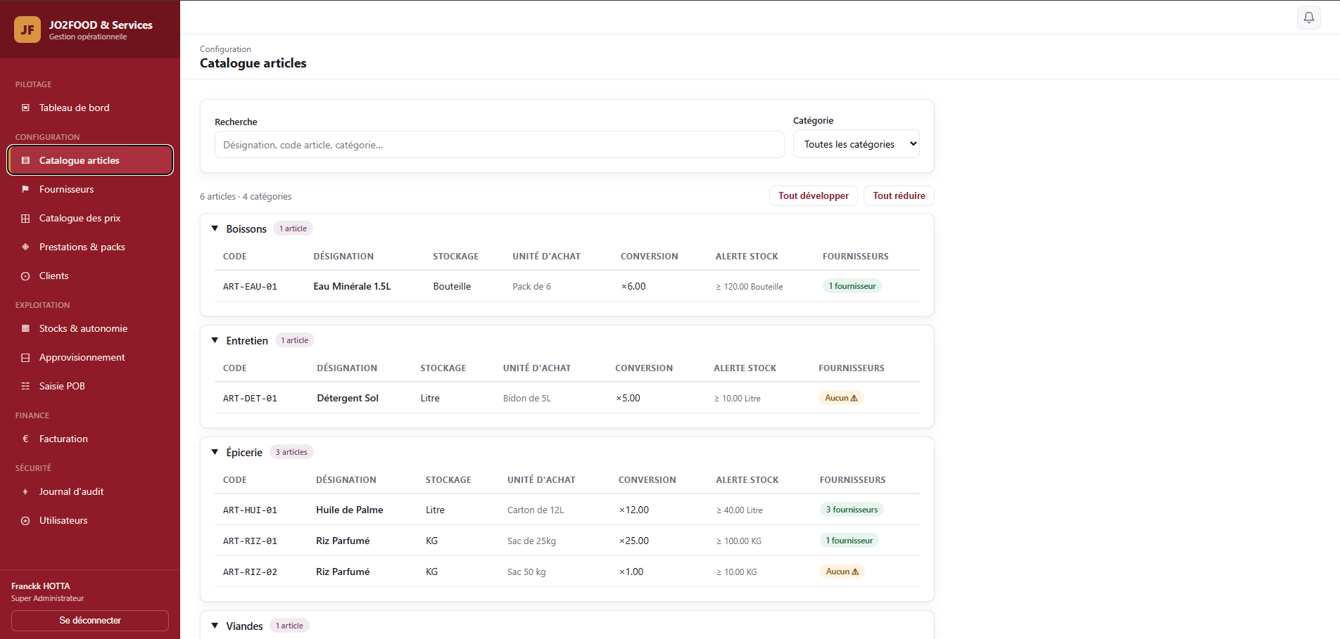Click the 1 fournisseur badge for ART-RIZ-01
The image size is (1340, 639).
849,541
